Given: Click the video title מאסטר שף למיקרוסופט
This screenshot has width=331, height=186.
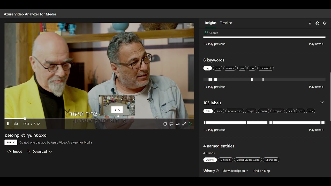Looking at the screenshot, I should tap(26, 135).
